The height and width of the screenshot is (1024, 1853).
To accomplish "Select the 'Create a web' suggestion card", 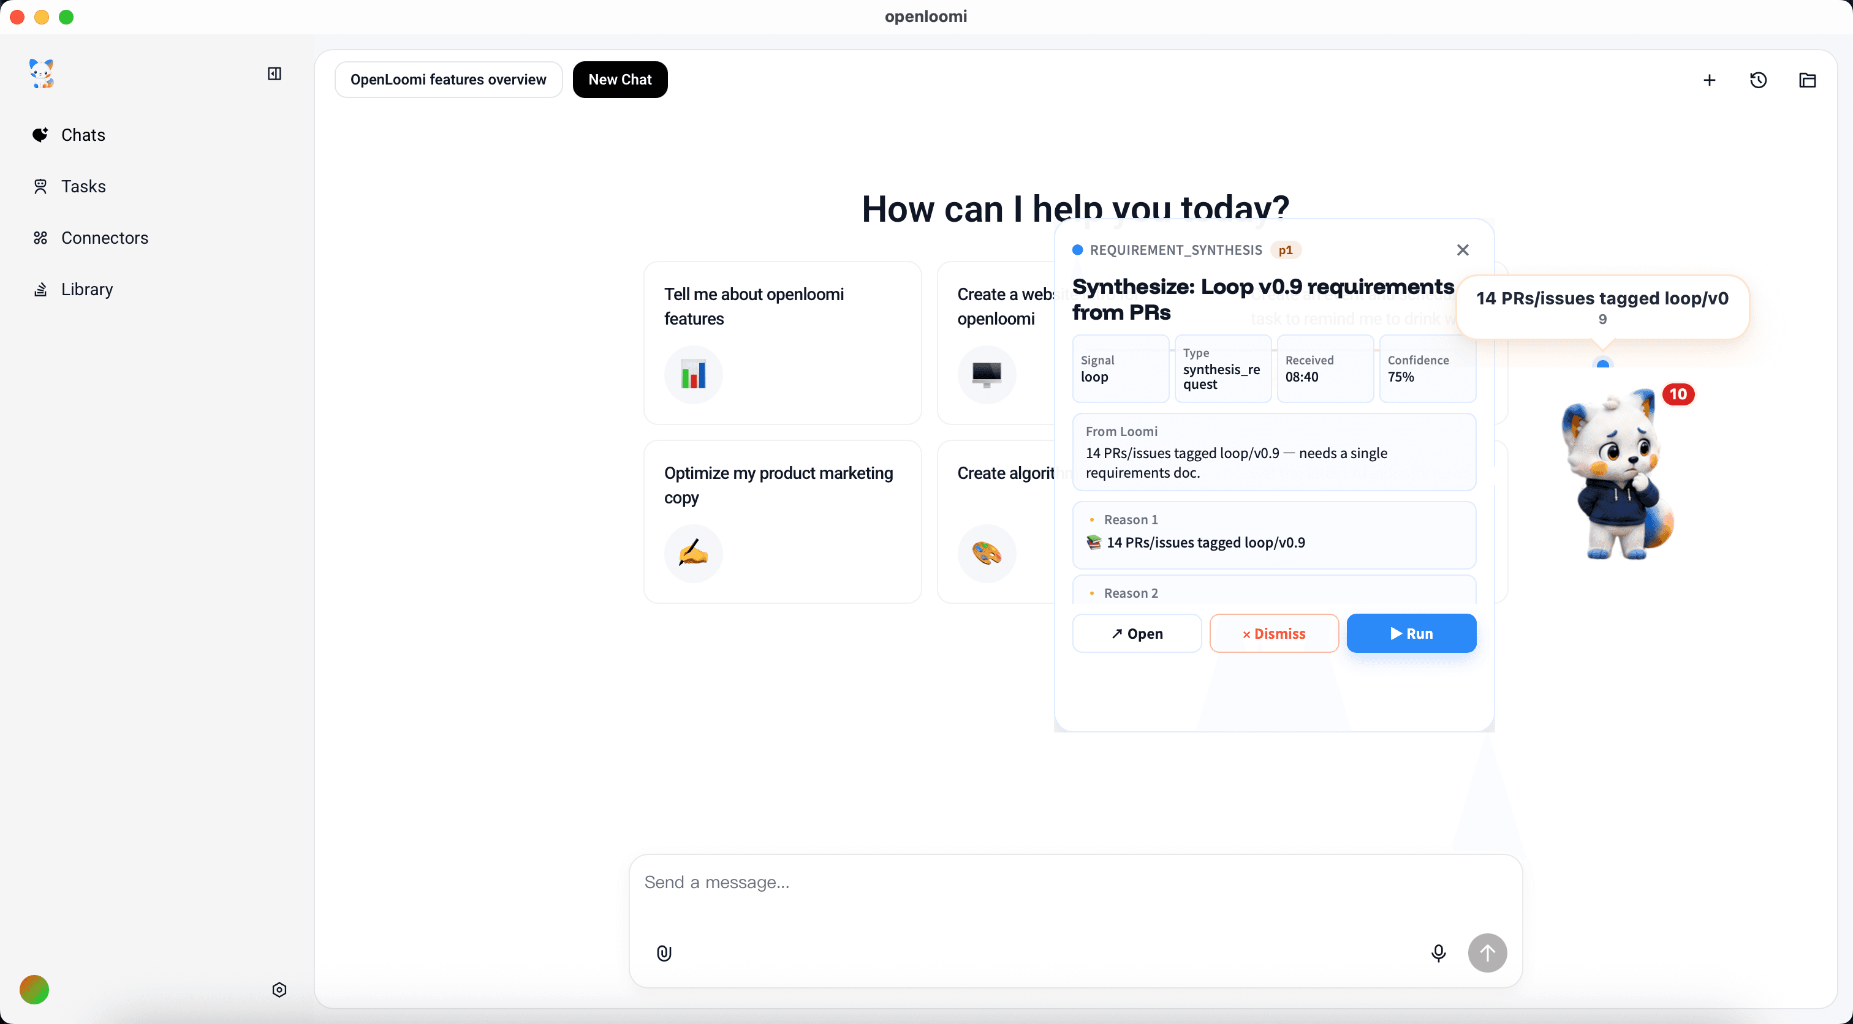I will tap(996, 343).
